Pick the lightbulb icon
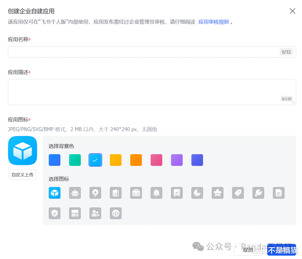This screenshot has height=259, width=302. [95, 193]
